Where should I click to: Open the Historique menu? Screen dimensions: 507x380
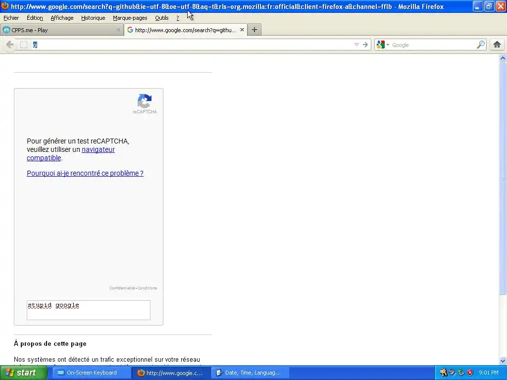point(93,18)
